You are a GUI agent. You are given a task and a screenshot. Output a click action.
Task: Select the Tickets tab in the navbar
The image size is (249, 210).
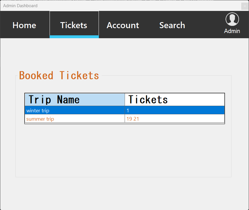74,25
